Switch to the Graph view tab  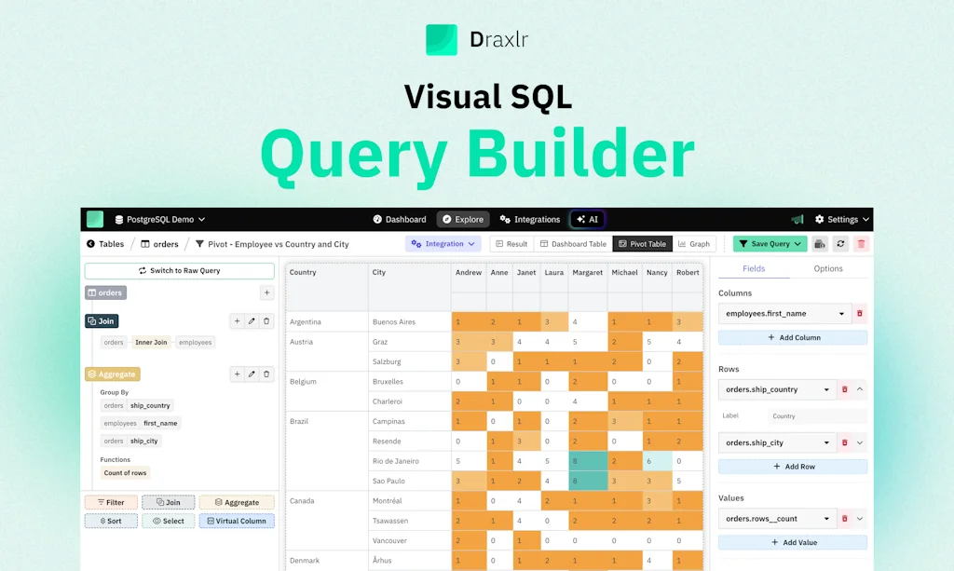pos(694,244)
